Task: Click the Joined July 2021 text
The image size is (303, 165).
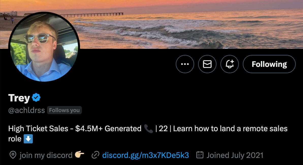Action: tap(235, 155)
